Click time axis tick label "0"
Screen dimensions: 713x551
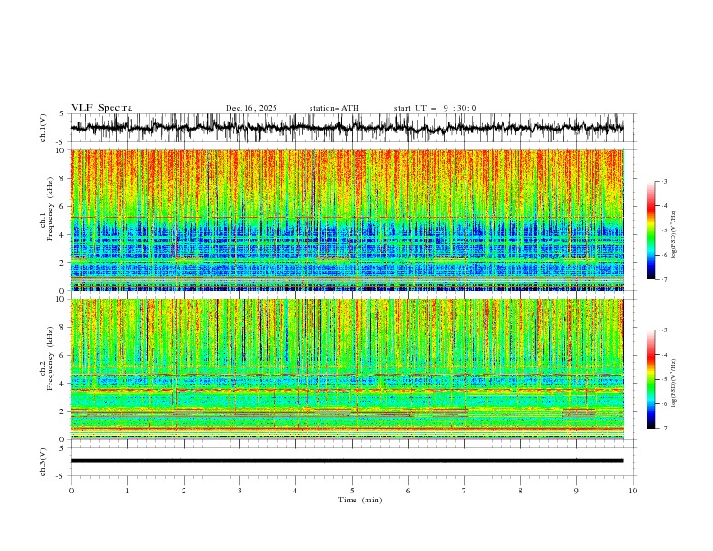click(x=71, y=491)
